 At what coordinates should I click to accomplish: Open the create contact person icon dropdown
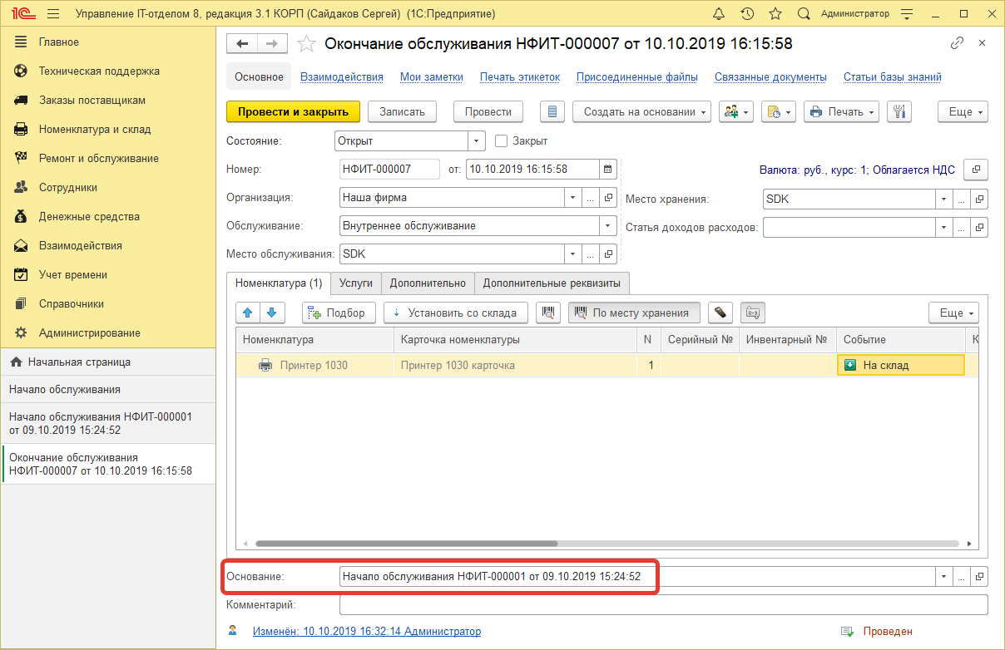point(735,111)
